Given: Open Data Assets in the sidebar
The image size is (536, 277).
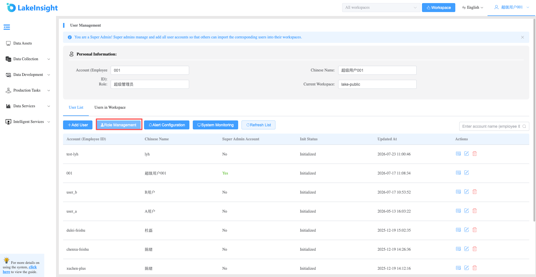Looking at the screenshot, I should click(22, 43).
